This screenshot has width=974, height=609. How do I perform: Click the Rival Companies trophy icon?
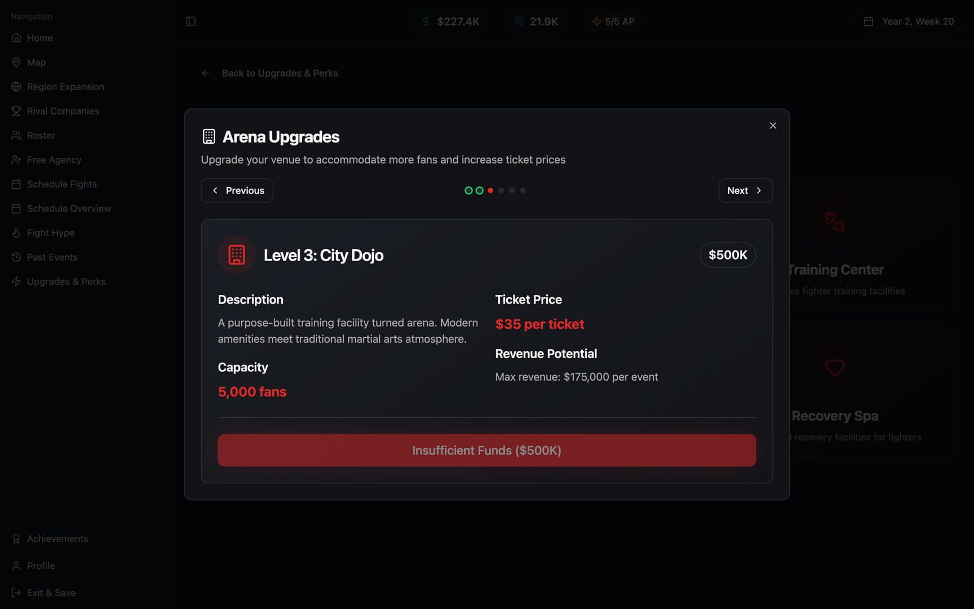(16, 111)
